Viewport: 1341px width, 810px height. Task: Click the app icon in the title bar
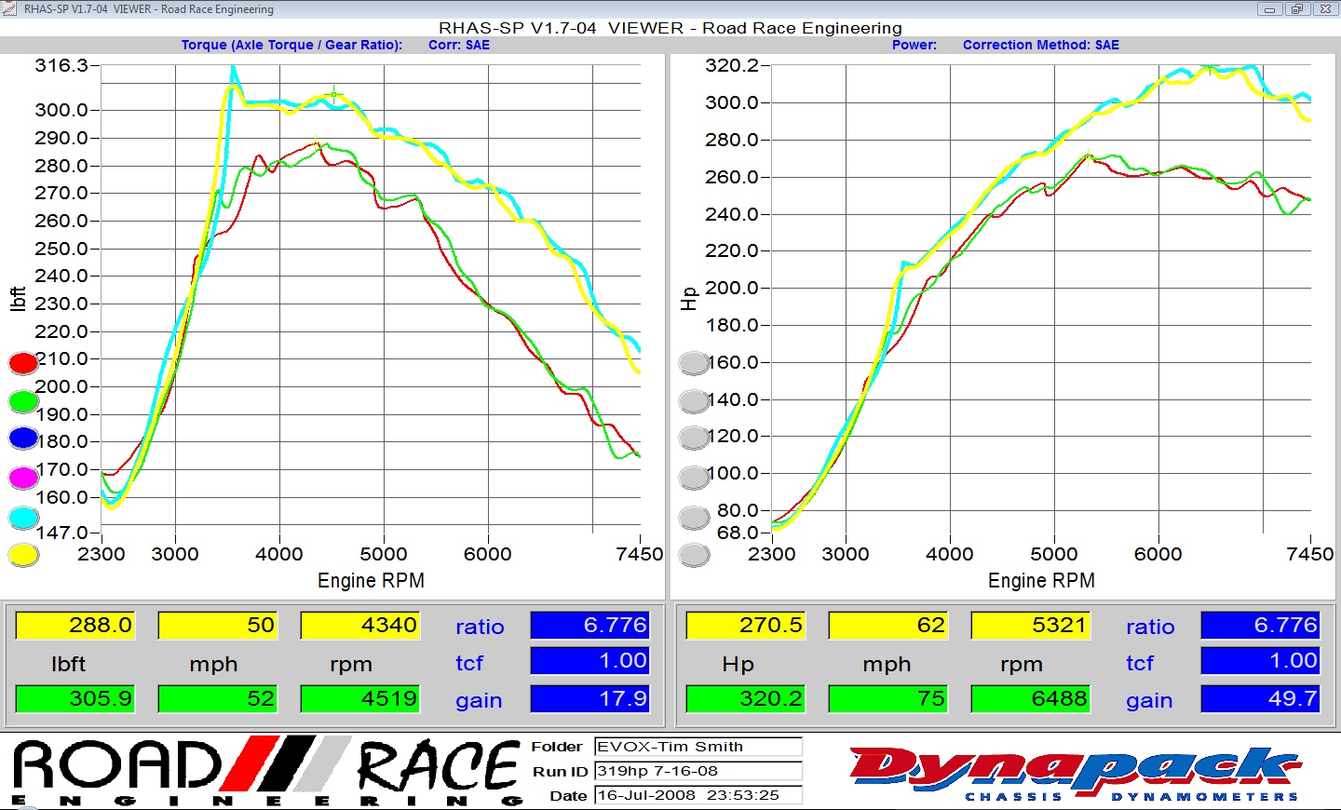click(9, 8)
